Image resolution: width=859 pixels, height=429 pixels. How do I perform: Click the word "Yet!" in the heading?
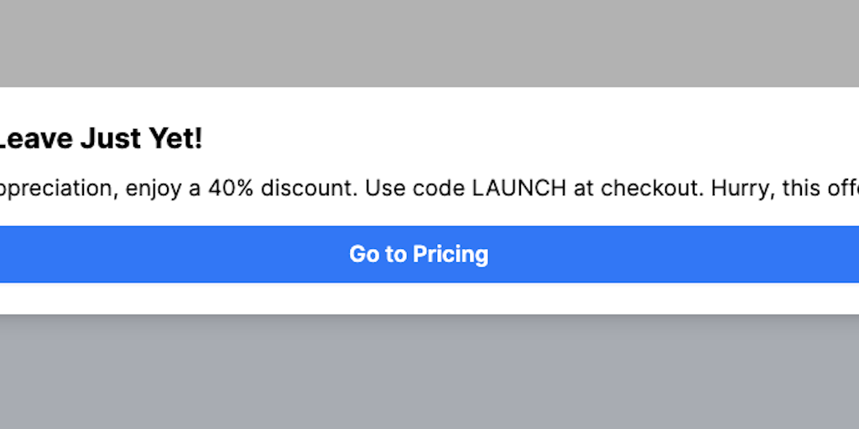(x=176, y=139)
